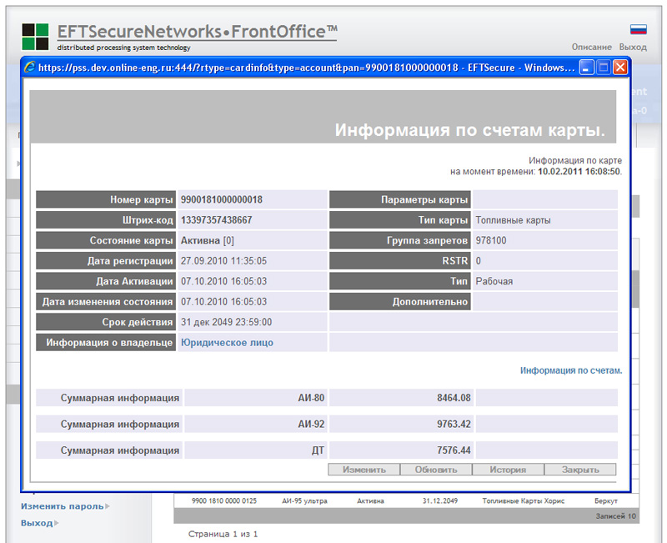Click the Дата Активации header cell
Viewport: 667px width, 543px height.
pos(106,281)
